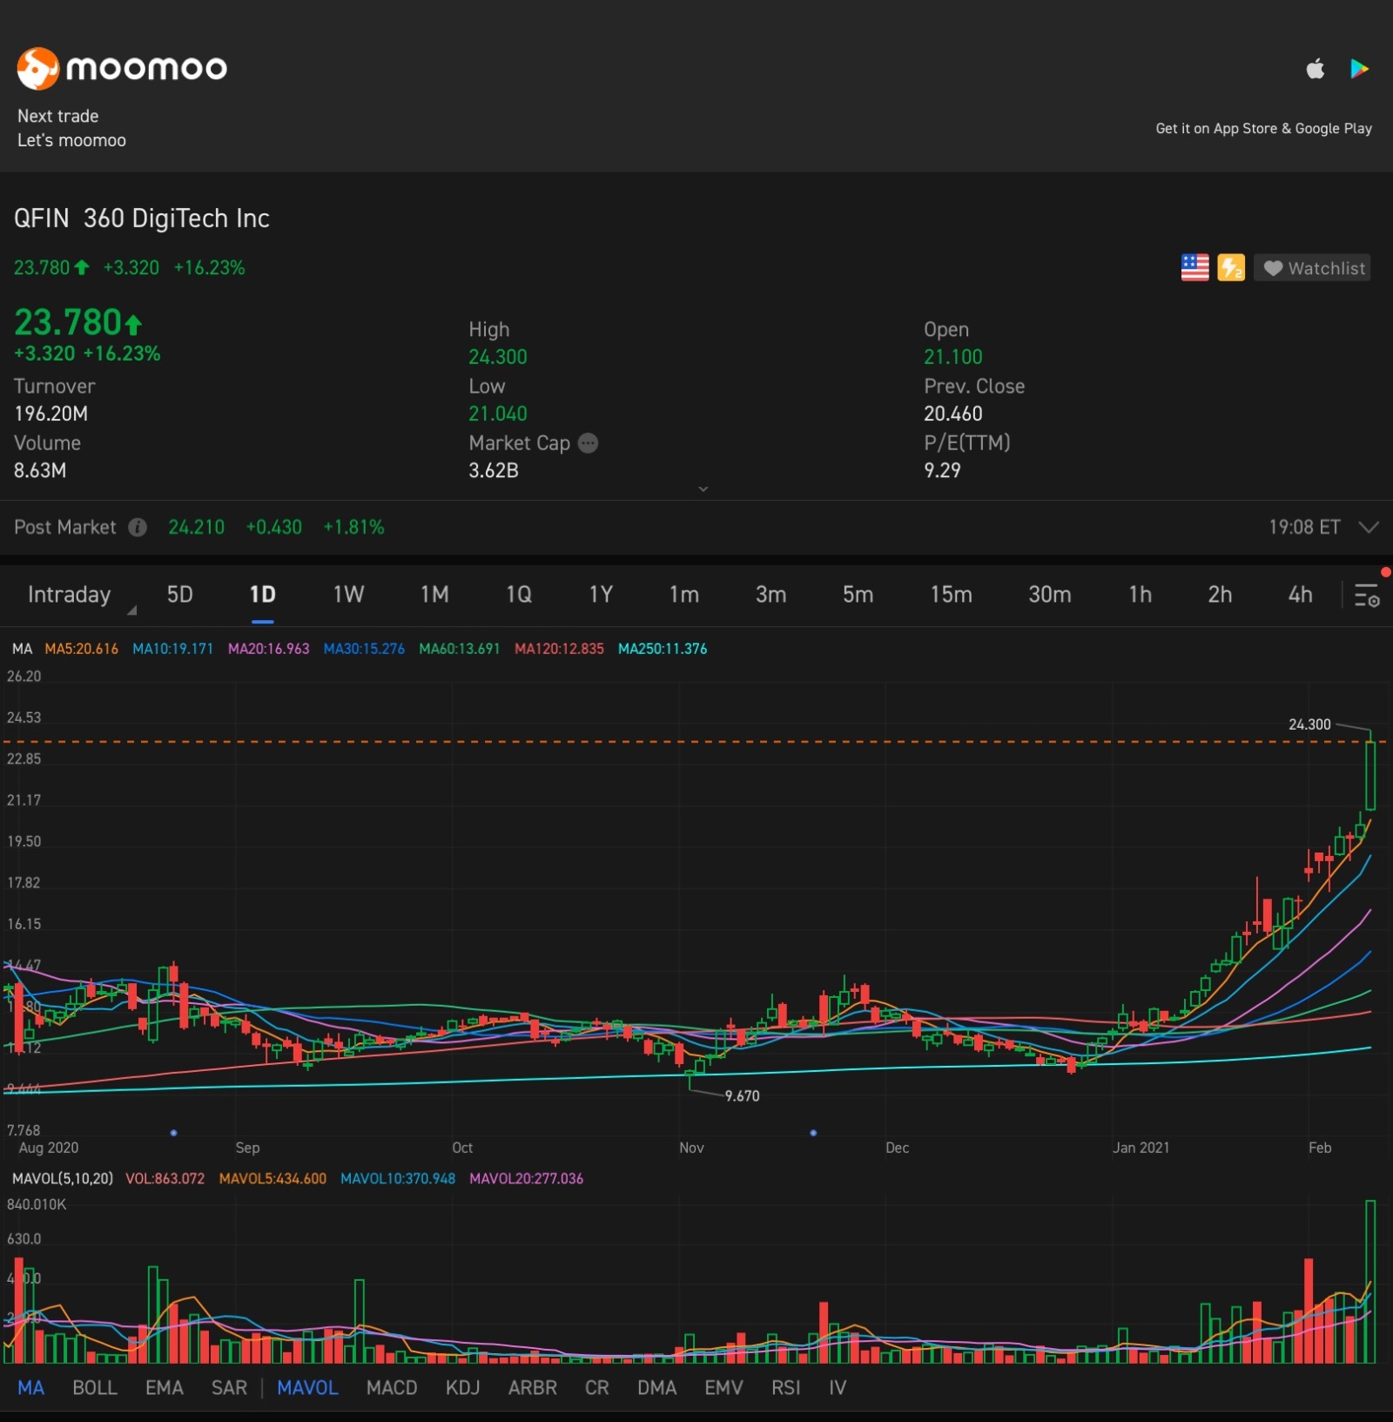
Task: Toggle the EMA indicator
Action: (x=165, y=1387)
